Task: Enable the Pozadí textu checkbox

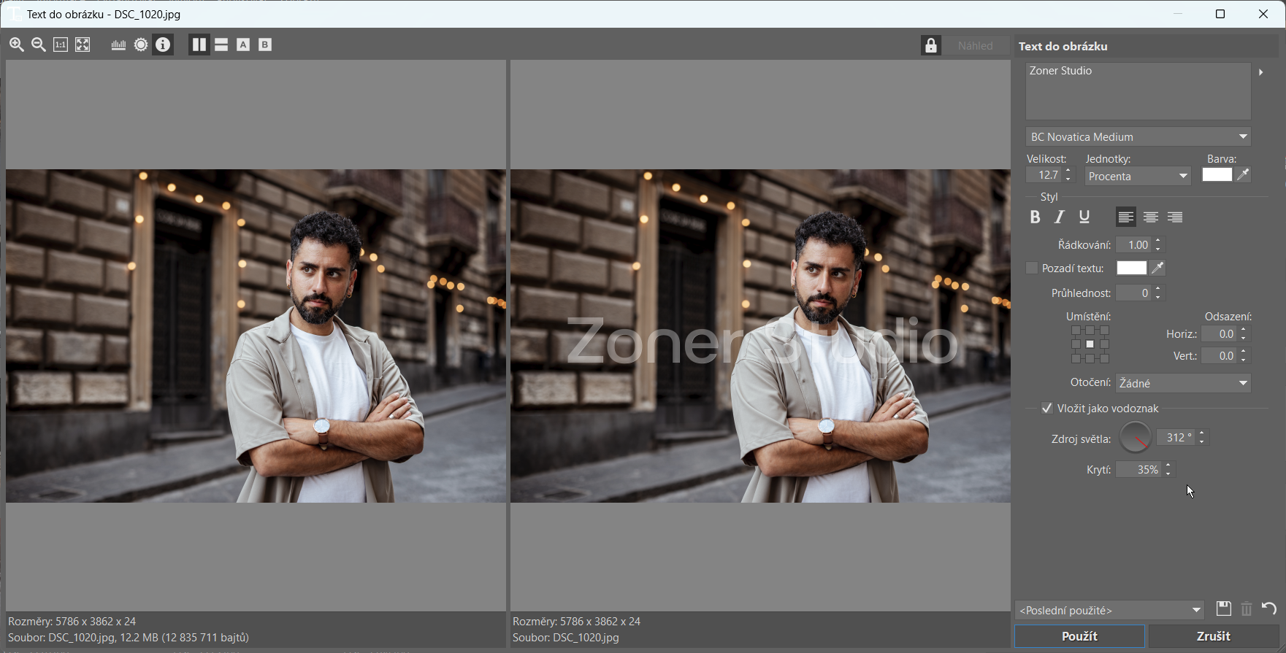Action: 1032,268
